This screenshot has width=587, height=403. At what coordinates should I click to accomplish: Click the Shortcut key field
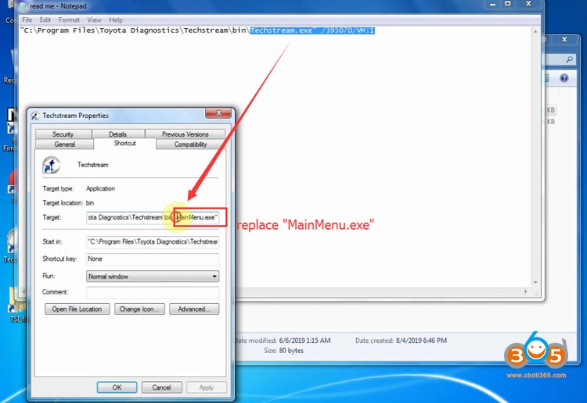(153, 259)
